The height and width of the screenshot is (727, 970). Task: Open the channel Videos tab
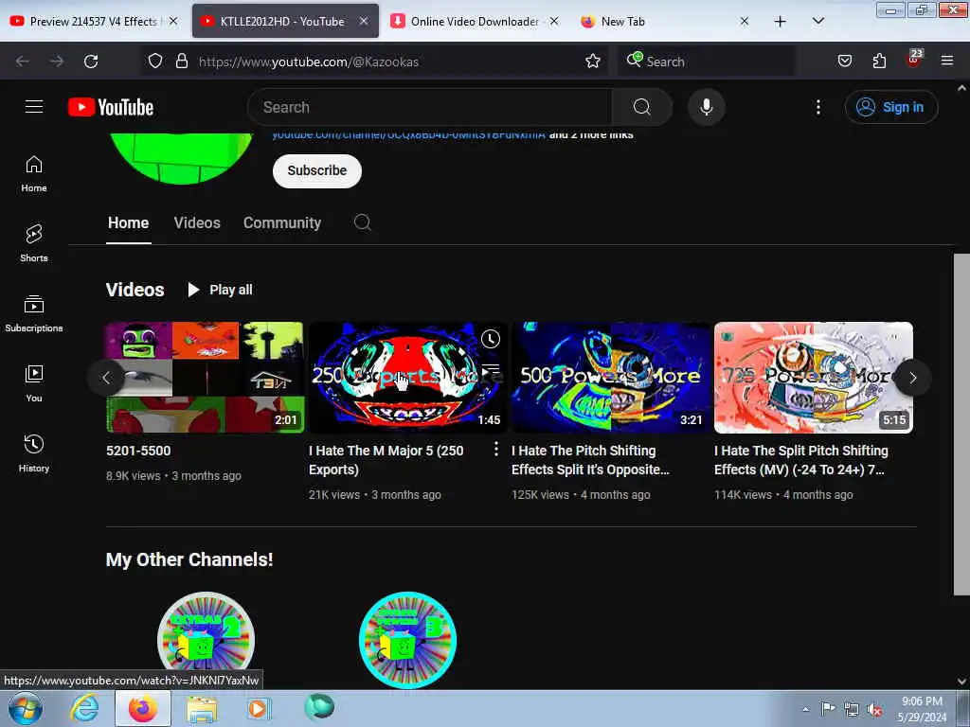(197, 222)
